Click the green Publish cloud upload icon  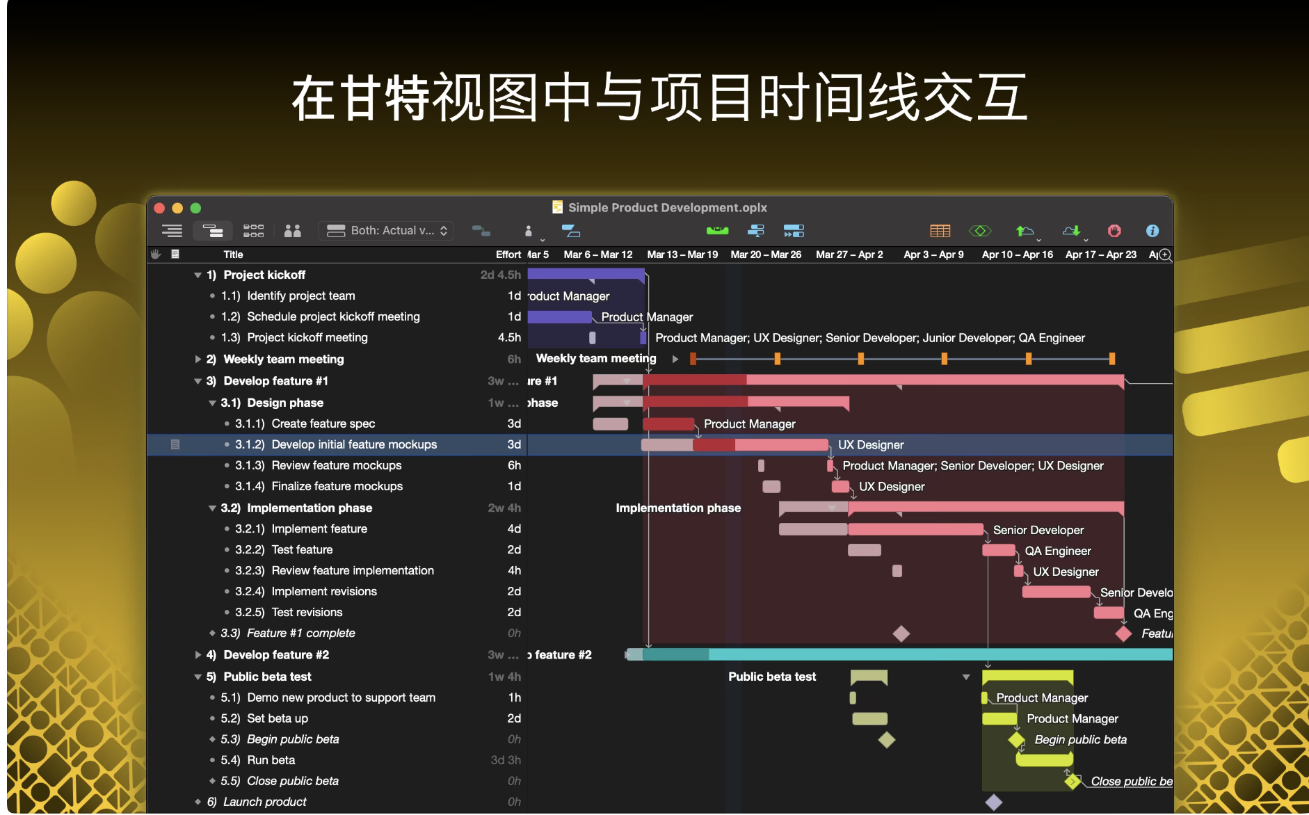pos(1025,231)
